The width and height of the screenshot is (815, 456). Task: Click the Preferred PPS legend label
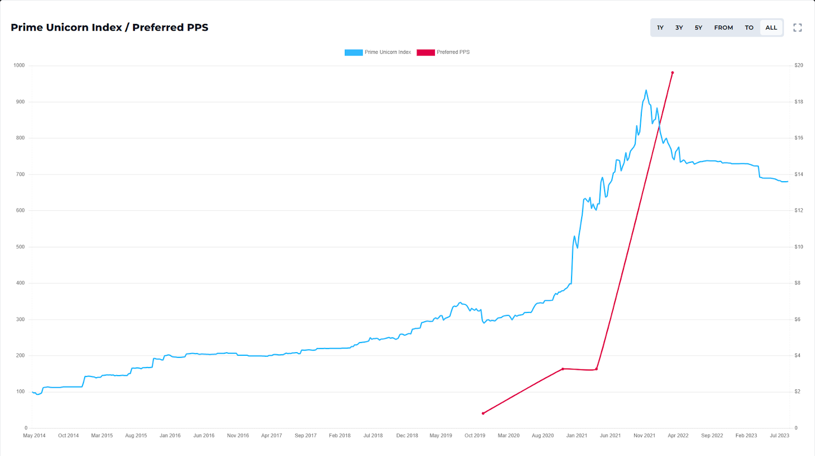pyautogui.click(x=453, y=52)
